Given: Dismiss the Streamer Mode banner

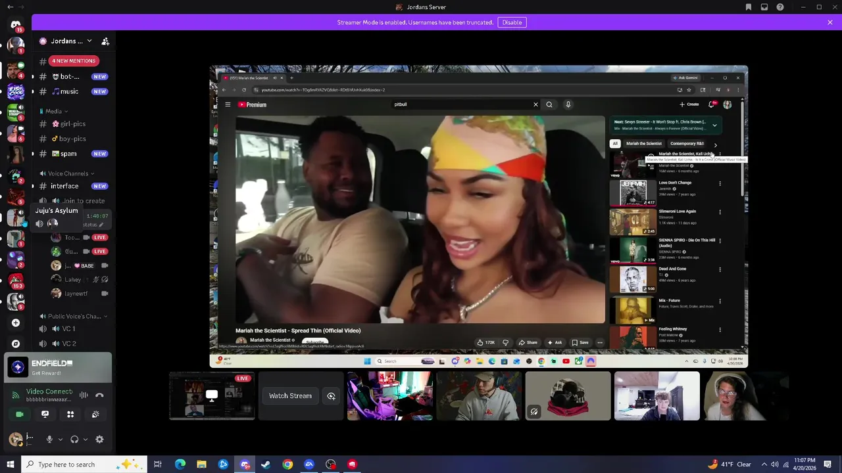Looking at the screenshot, I should coord(830,22).
